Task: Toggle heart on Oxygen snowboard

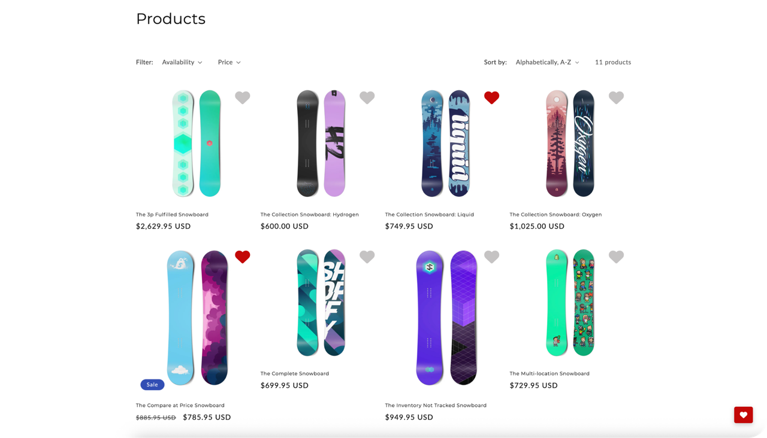Action: pyautogui.click(x=616, y=98)
